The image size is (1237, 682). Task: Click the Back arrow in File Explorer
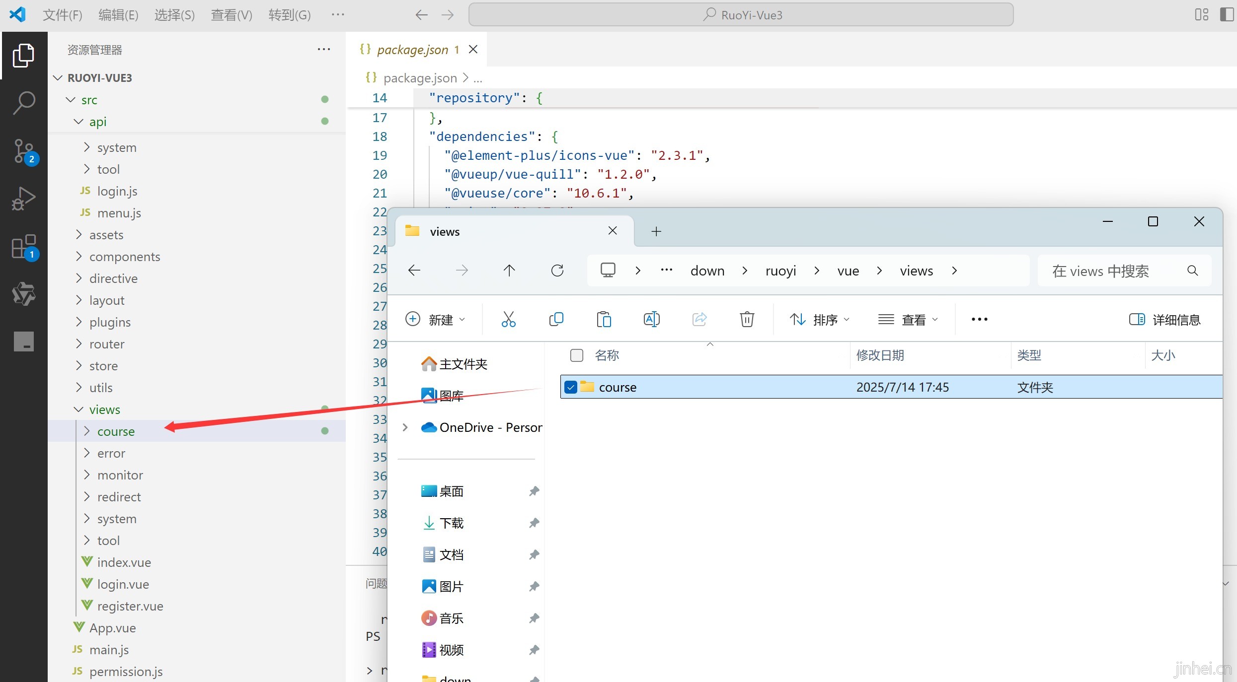pyautogui.click(x=414, y=271)
